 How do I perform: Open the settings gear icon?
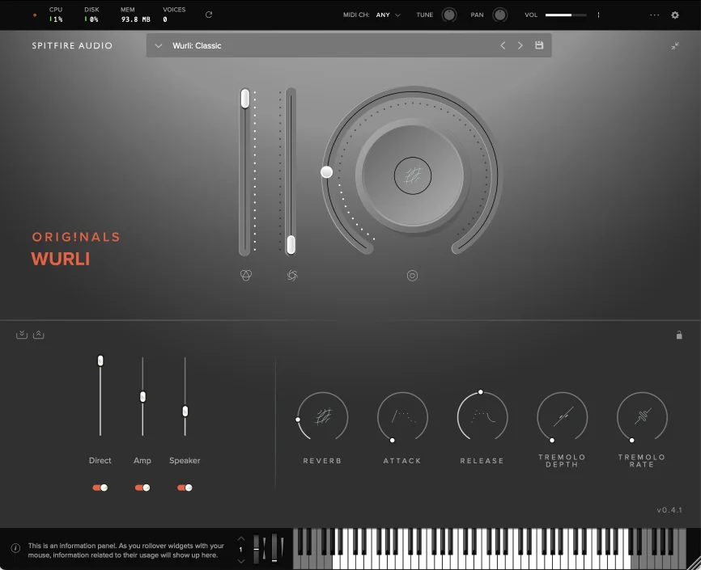[x=675, y=15]
